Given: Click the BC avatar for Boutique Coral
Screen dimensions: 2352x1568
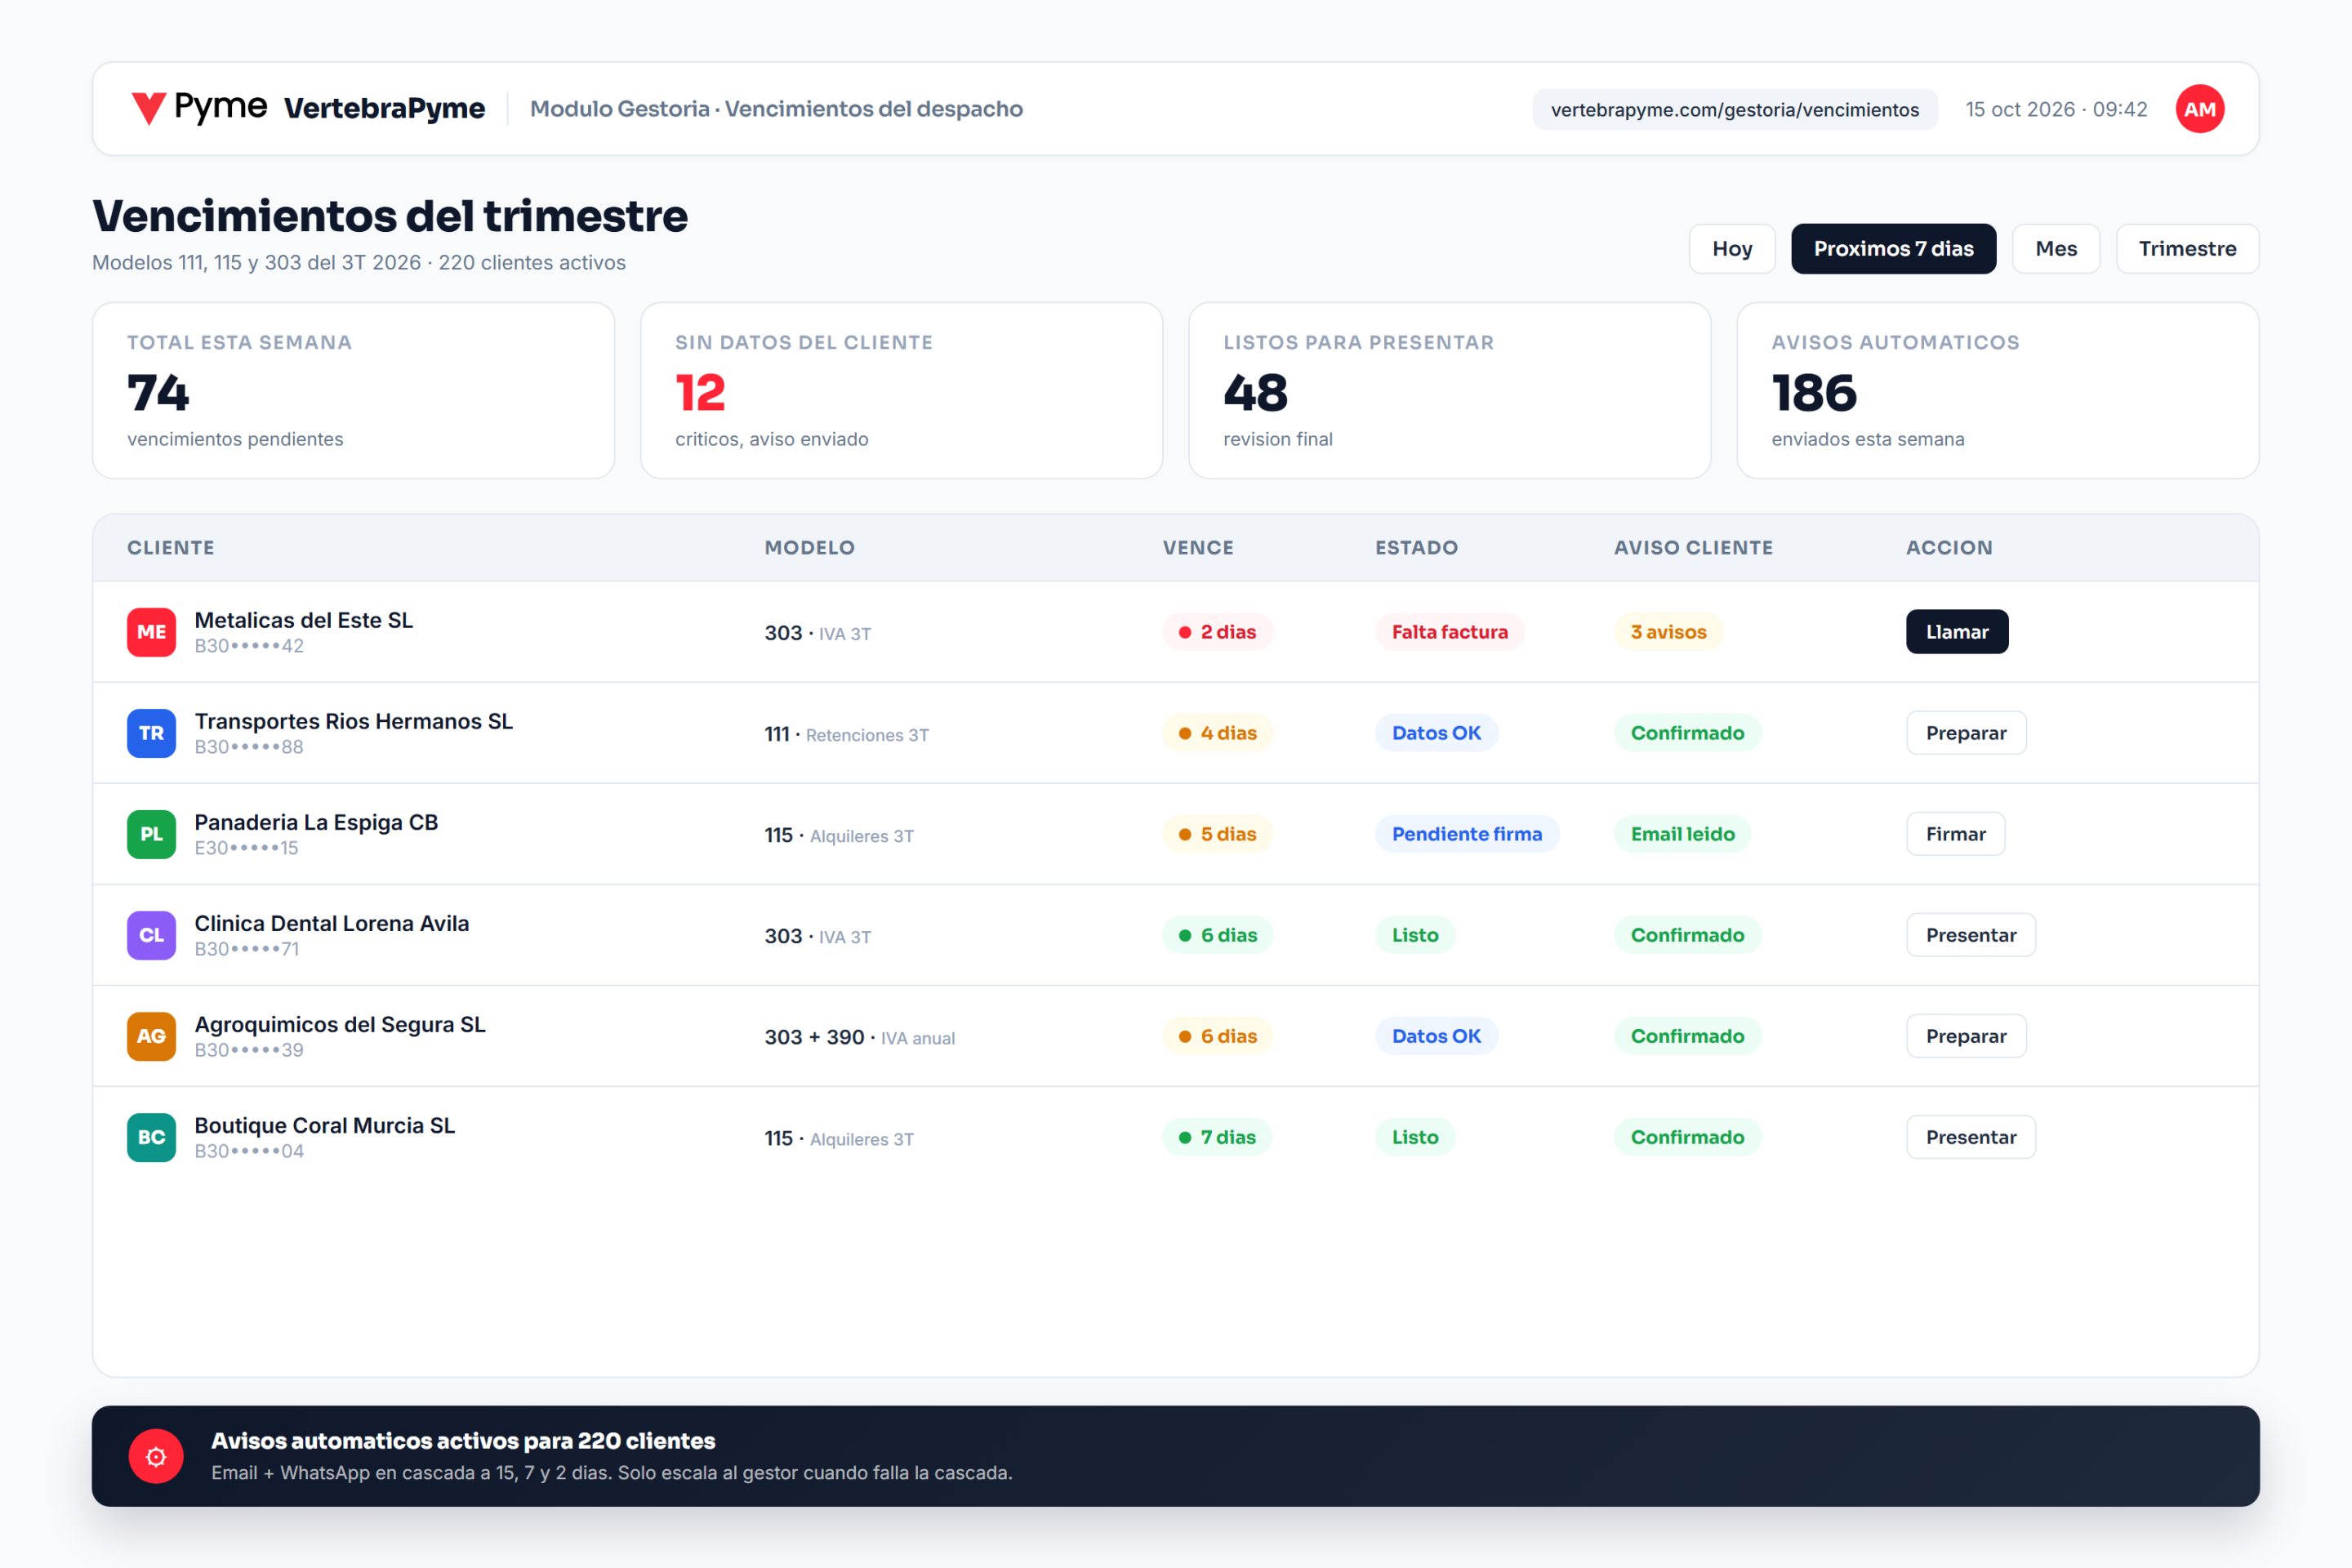Looking at the screenshot, I should 151,1137.
